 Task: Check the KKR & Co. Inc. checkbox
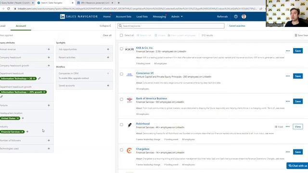pyautogui.click(x=122, y=49)
